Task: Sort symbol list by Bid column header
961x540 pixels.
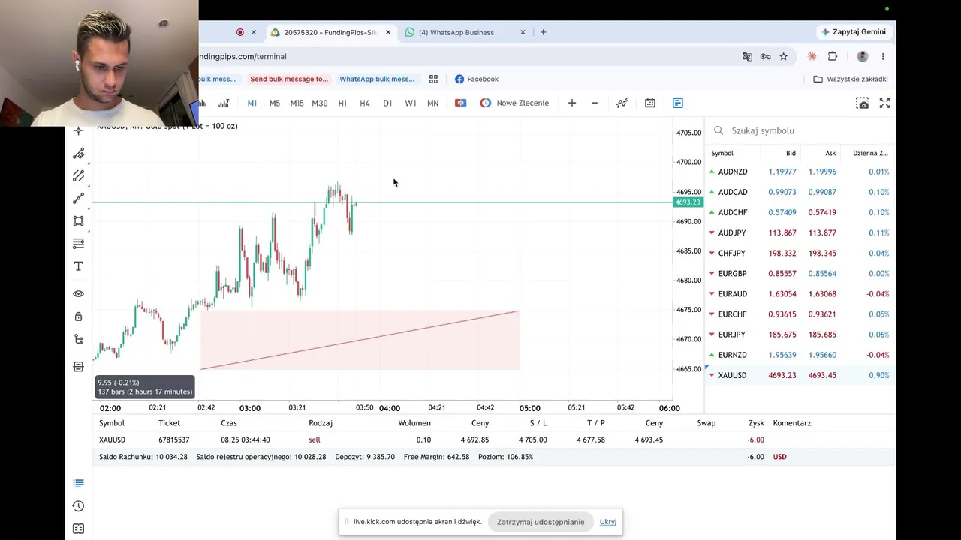Action: click(791, 153)
